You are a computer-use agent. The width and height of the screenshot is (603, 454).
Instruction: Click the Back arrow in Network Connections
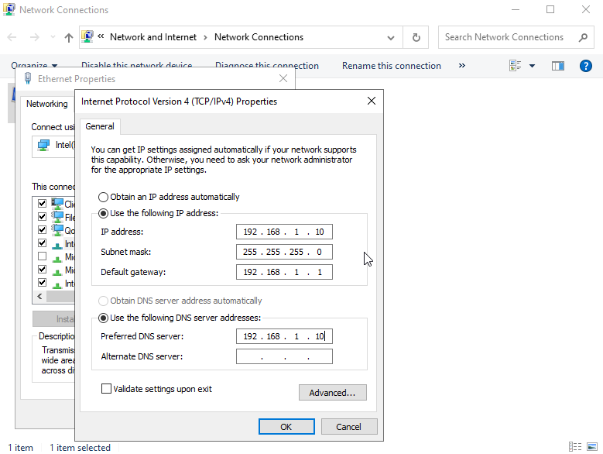[x=12, y=37]
